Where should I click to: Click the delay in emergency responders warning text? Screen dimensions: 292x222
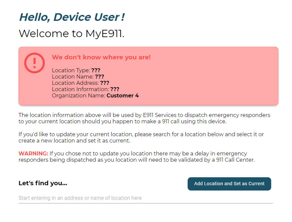pos(137,157)
